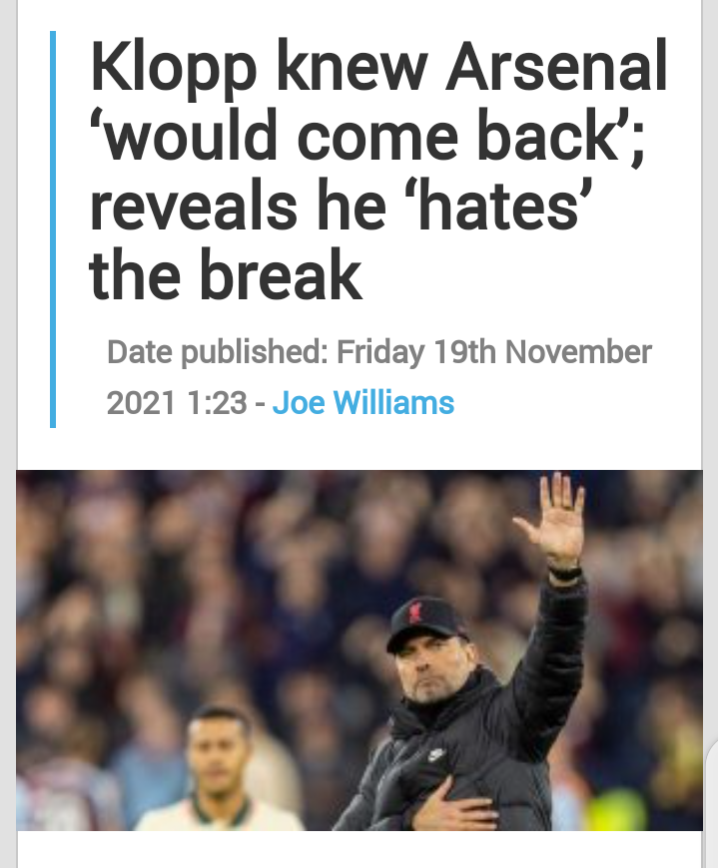Tap 'would come back' headline phrase
718x868 pixels.
pyautogui.click(x=361, y=136)
